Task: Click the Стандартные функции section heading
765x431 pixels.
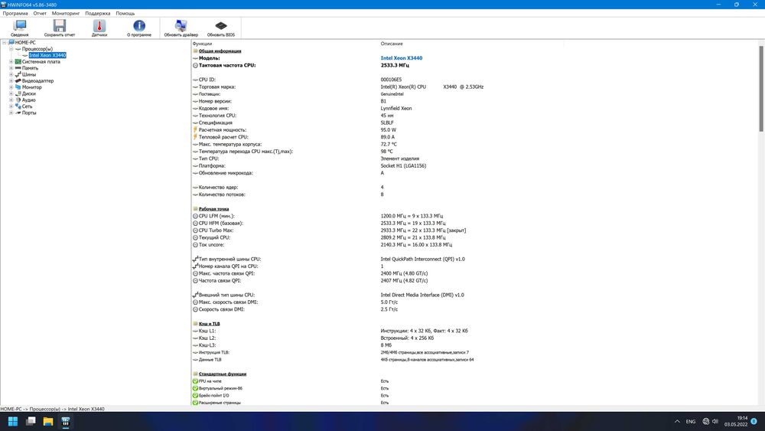Action: 223,374
